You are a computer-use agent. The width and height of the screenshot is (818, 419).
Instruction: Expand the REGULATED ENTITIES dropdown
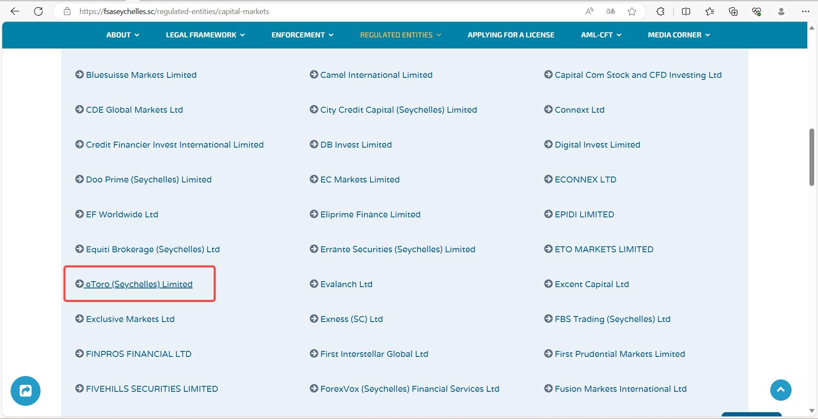pyautogui.click(x=401, y=35)
